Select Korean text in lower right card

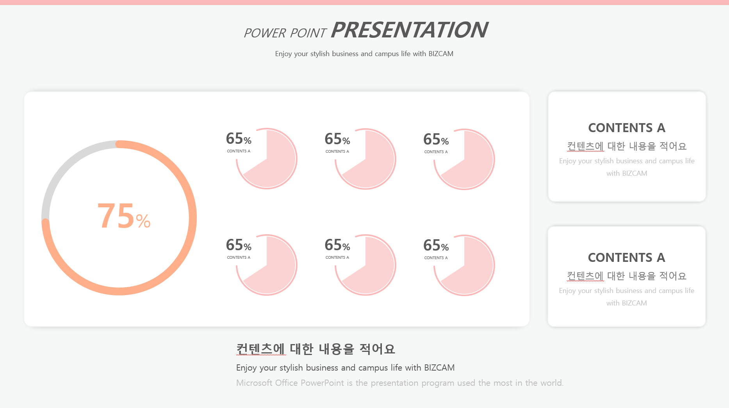pos(627,276)
